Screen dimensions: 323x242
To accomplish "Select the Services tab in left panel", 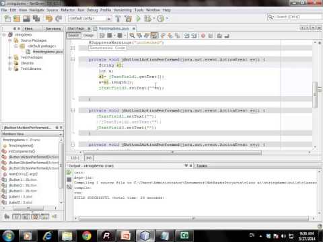I will click(53, 29).
